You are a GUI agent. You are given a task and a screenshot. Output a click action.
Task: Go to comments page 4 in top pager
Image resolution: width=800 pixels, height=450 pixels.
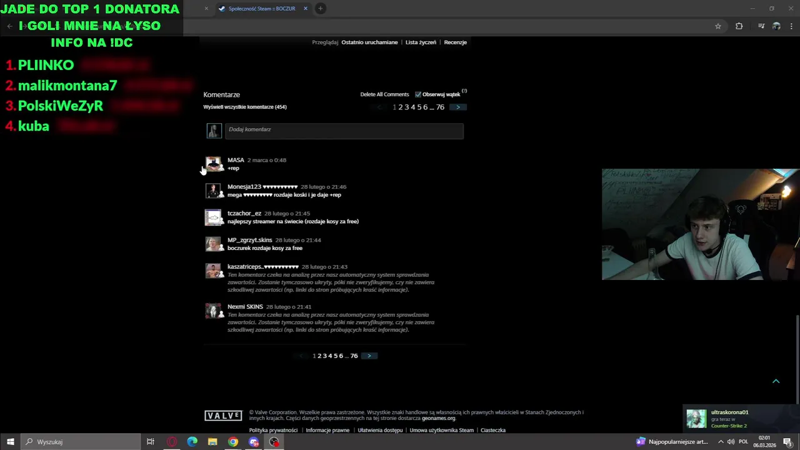412,107
